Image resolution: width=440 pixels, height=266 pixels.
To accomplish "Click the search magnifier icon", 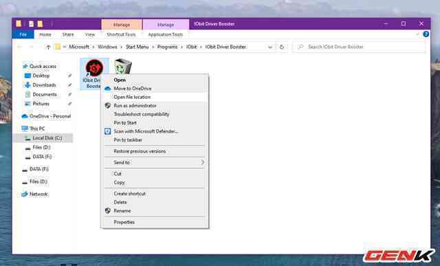I will (300, 47).
